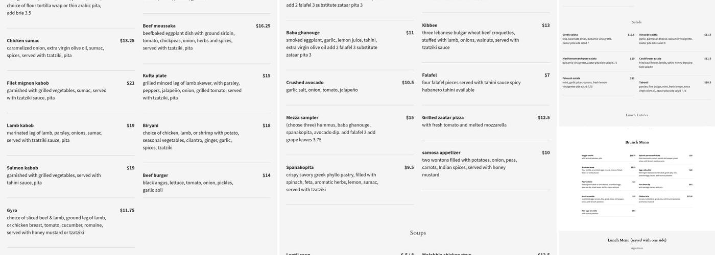Click the Grilled zaatar pizza title

[443, 118]
